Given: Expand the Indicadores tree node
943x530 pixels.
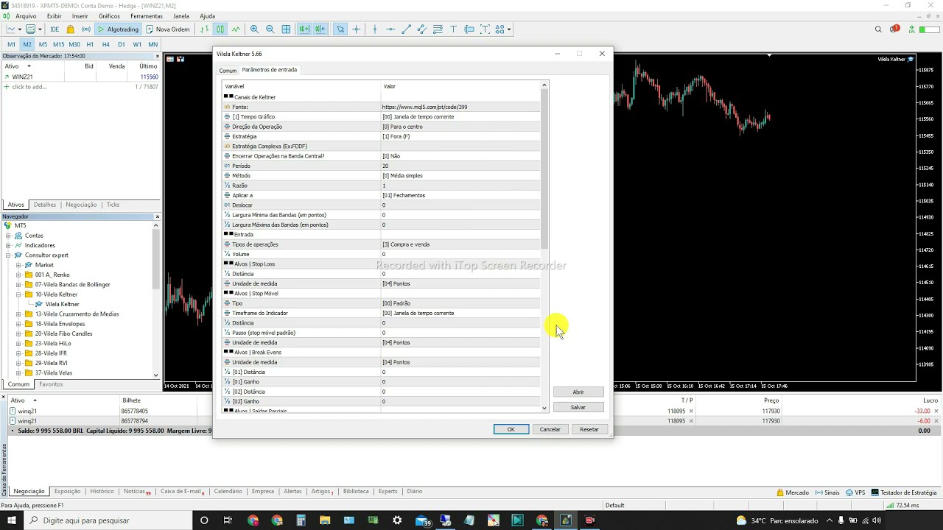Looking at the screenshot, I should click(8, 245).
